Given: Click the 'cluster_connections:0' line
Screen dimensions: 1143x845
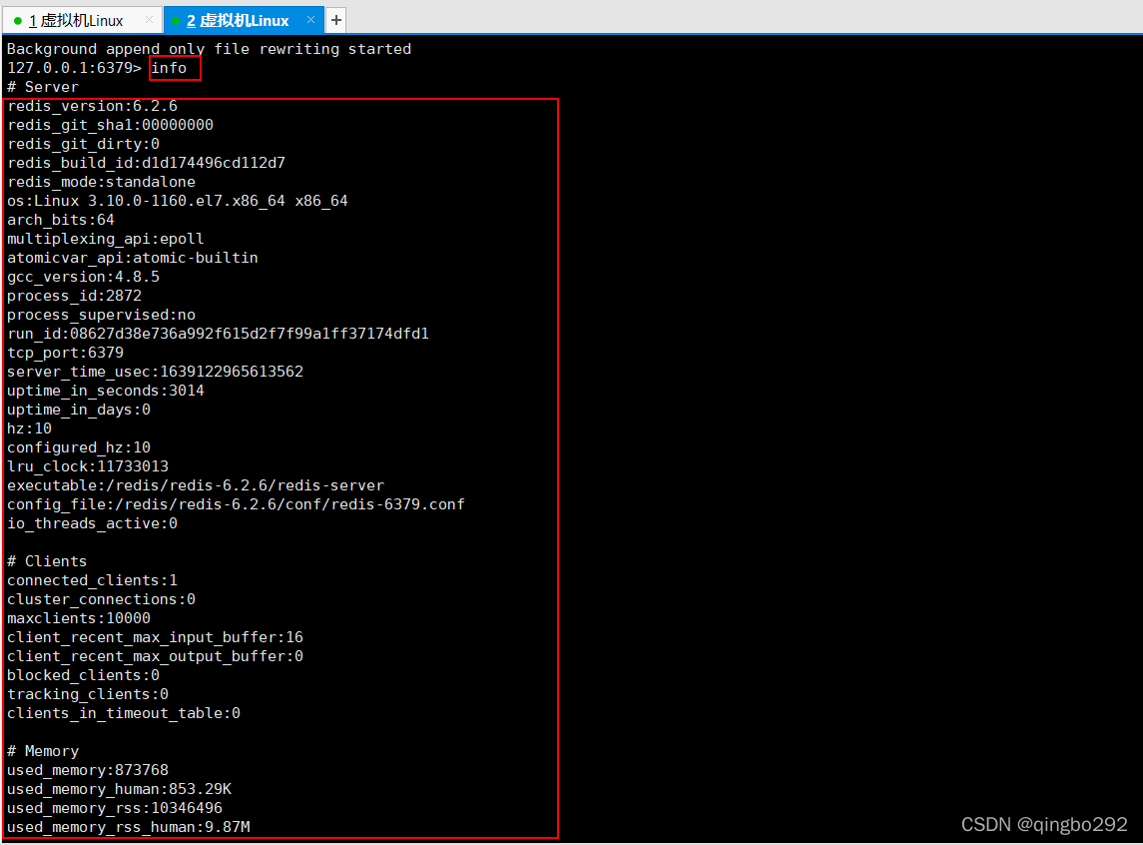Looking at the screenshot, I should click(x=102, y=598).
